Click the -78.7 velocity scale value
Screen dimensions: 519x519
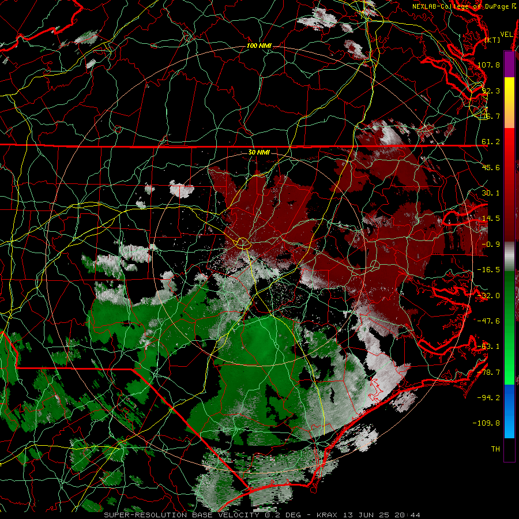(x=488, y=373)
